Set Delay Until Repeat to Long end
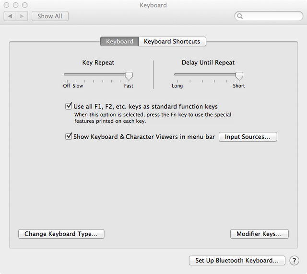 176,75
